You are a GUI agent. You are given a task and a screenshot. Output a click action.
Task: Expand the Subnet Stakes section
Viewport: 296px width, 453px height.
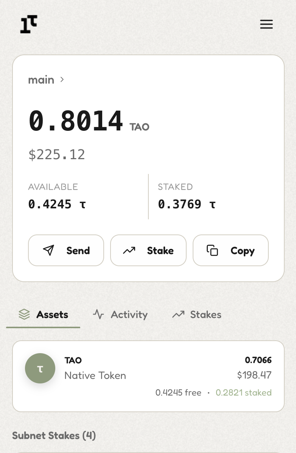coord(54,436)
